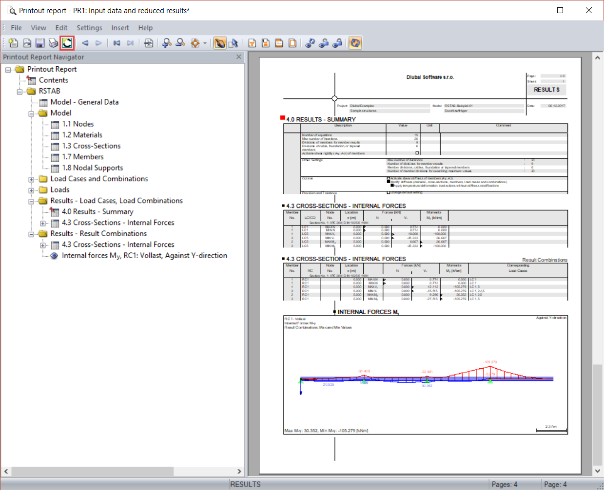Select the zoom-out tool

click(180, 43)
